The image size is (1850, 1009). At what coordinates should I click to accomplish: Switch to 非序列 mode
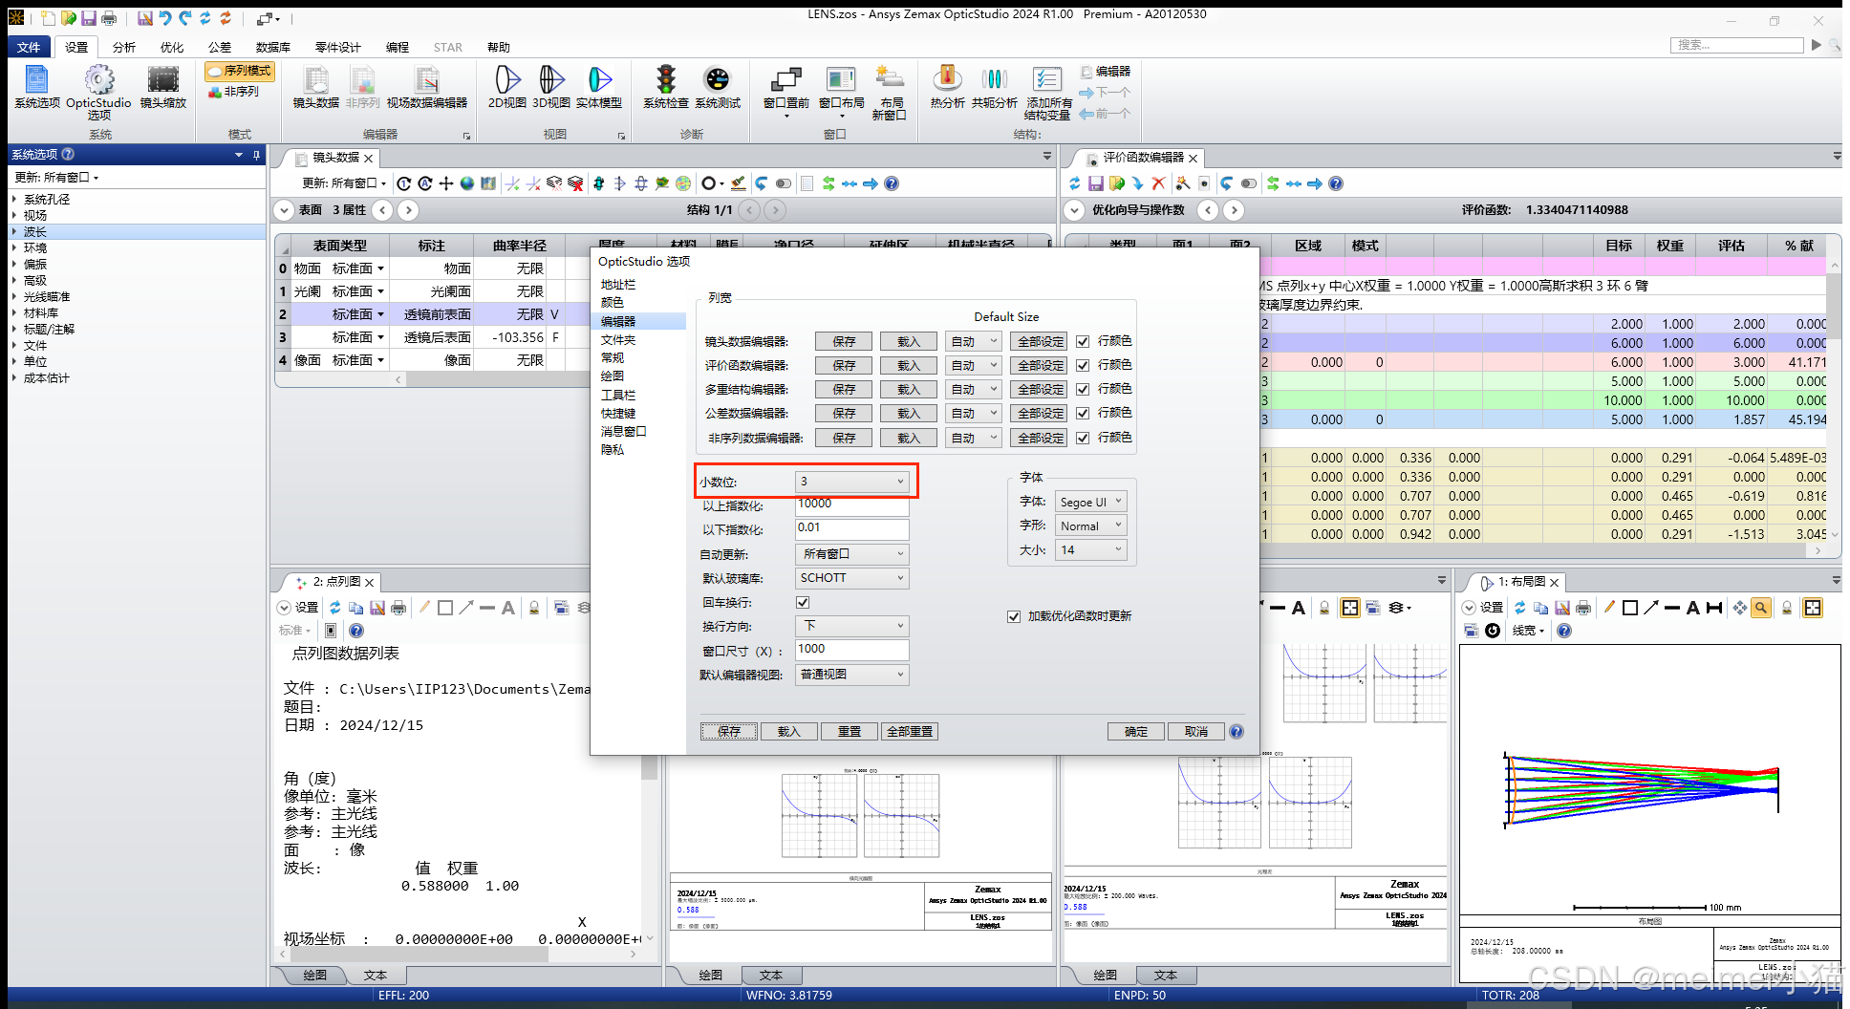(234, 92)
